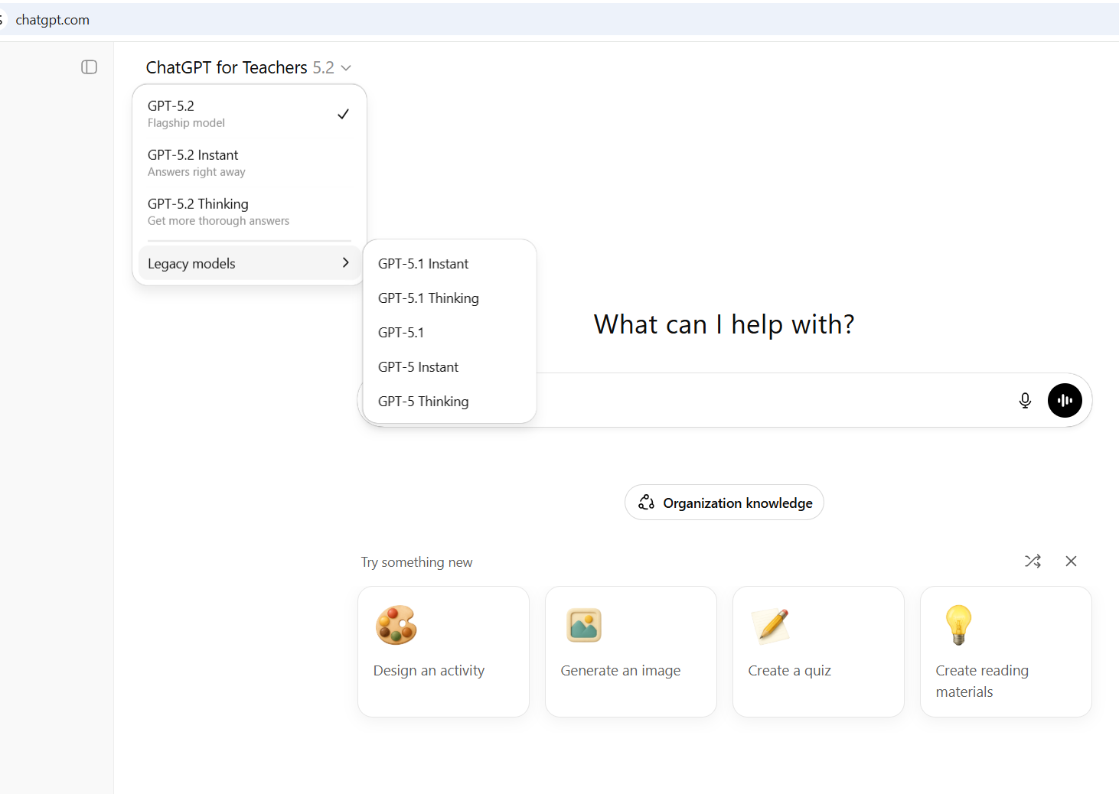Open the Generate an image card
This screenshot has height=794, width=1119.
[631, 652]
